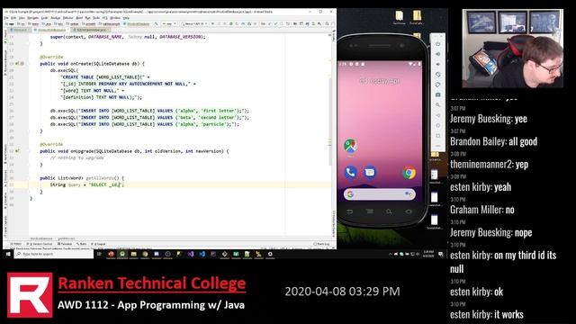This screenshot has width=576, height=324.
Task: Show hidden system tray icons chevron
Action: pos(390,254)
